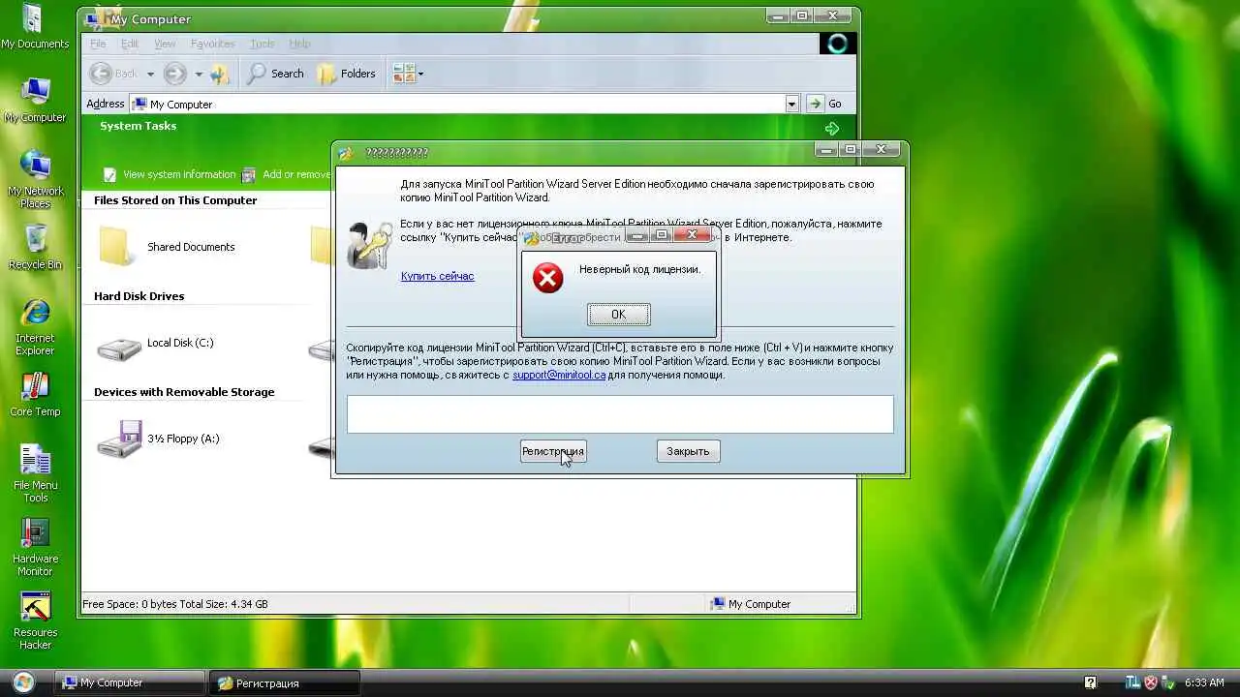The height and width of the screenshot is (697, 1240).
Task: Click red error icon in Error dialog
Action: click(547, 279)
